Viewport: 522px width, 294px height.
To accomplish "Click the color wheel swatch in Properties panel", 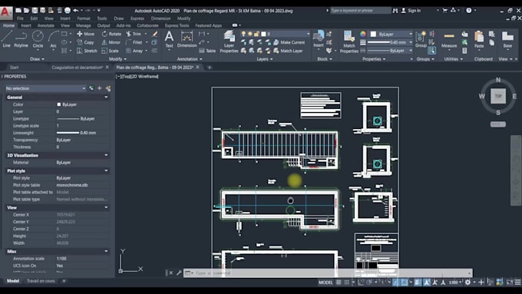I will click(363, 34).
